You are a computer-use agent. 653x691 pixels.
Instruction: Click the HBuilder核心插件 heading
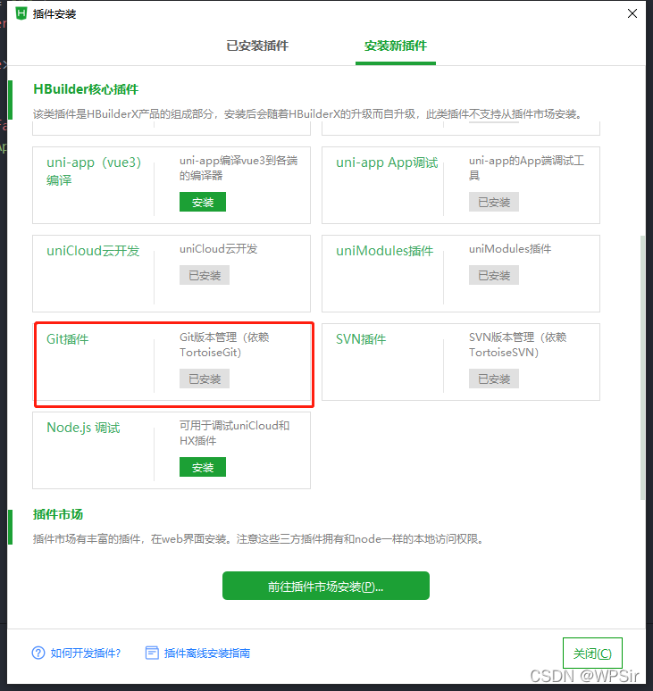(86, 89)
